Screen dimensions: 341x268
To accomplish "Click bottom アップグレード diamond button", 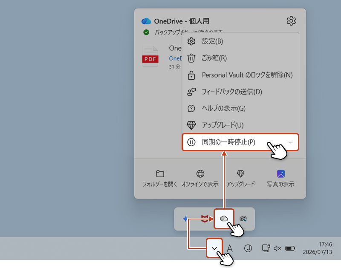I will click(240, 179).
